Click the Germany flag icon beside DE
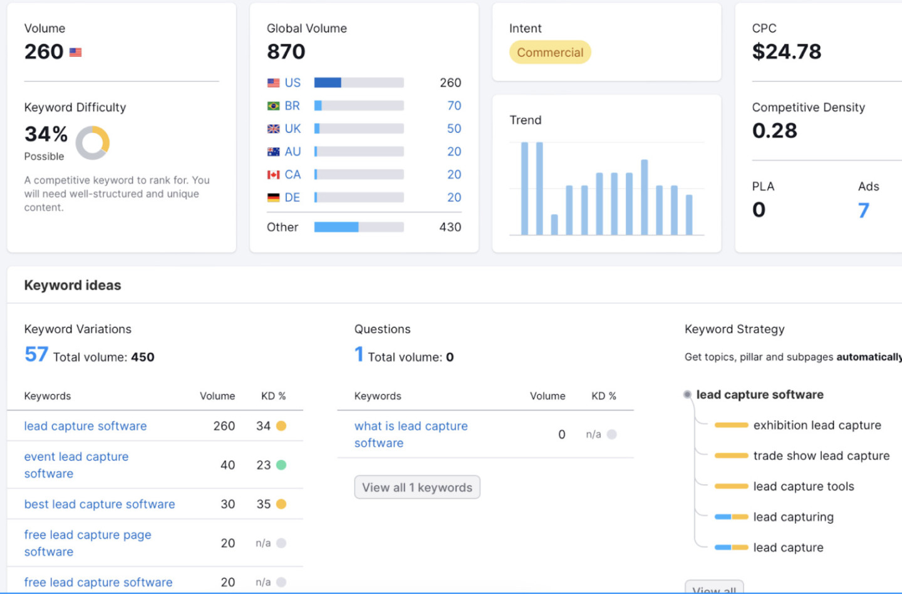Screen dimensions: 902x594 point(273,197)
